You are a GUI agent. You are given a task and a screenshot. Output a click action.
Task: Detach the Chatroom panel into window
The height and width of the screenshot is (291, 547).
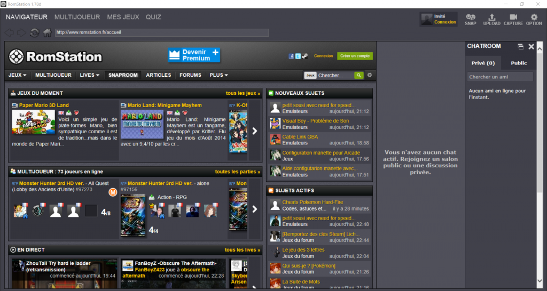520,47
